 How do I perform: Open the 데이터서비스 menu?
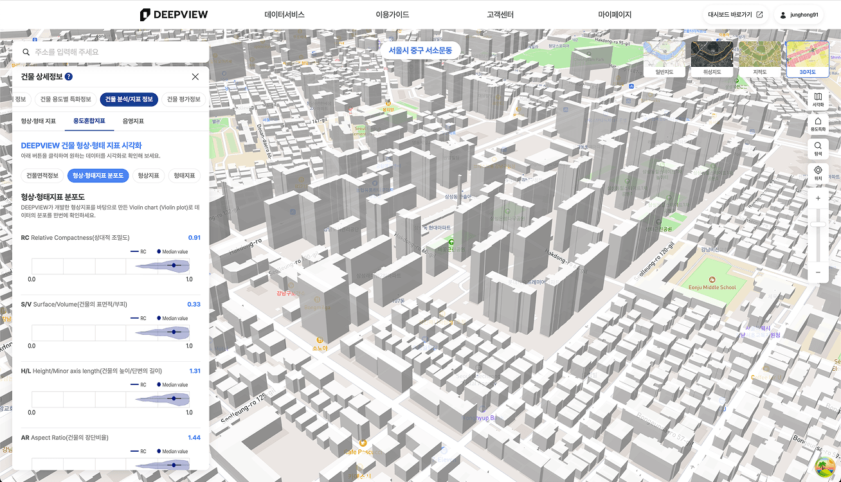click(284, 14)
